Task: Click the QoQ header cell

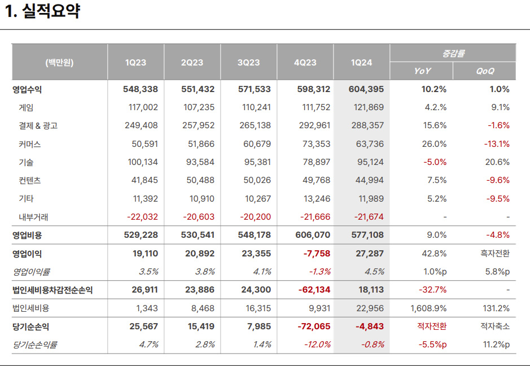Action: [x=485, y=71]
